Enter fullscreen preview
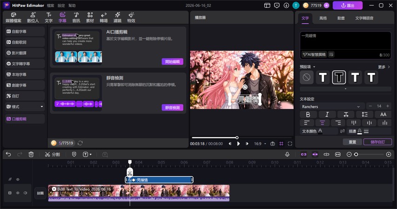The width and height of the screenshot is (397, 209). [290, 144]
